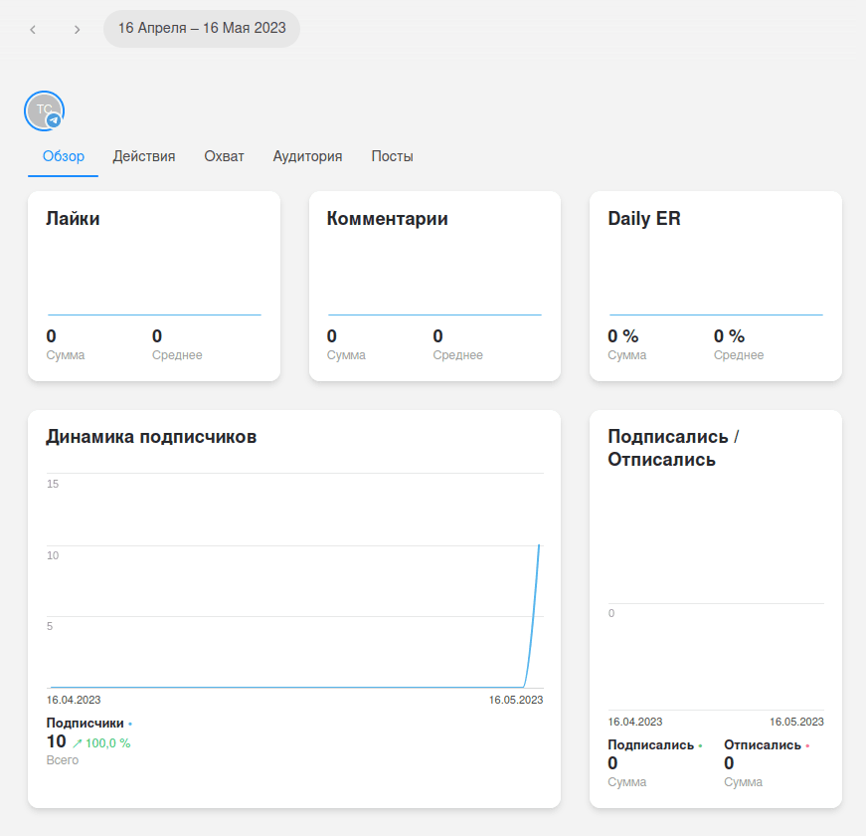Image resolution: width=866 pixels, height=836 pixels.
Task: Click the Daily ER card heading
Action: (643, 219)
